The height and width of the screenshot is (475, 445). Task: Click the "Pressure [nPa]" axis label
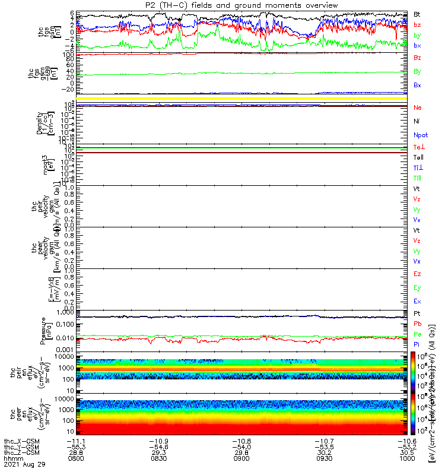click(46, 331)
